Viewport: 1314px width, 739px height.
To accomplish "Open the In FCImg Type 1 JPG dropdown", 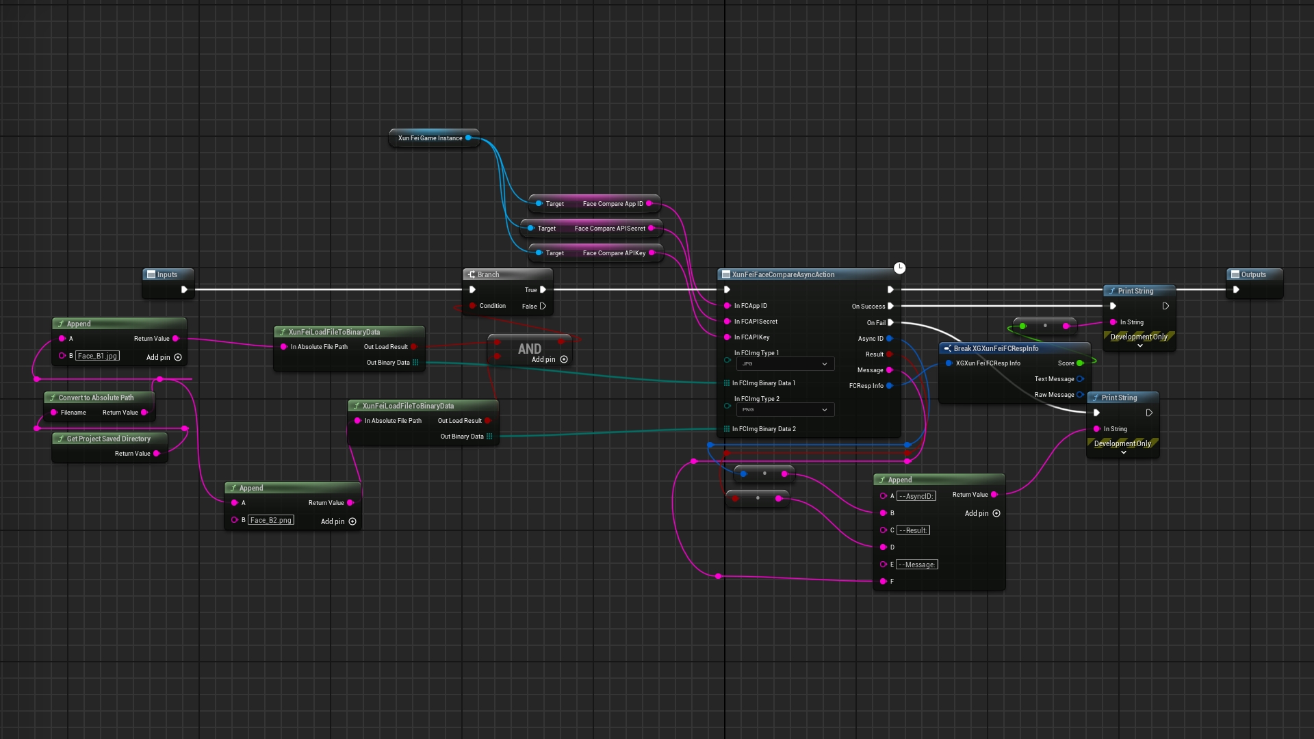I will point(785,364).
